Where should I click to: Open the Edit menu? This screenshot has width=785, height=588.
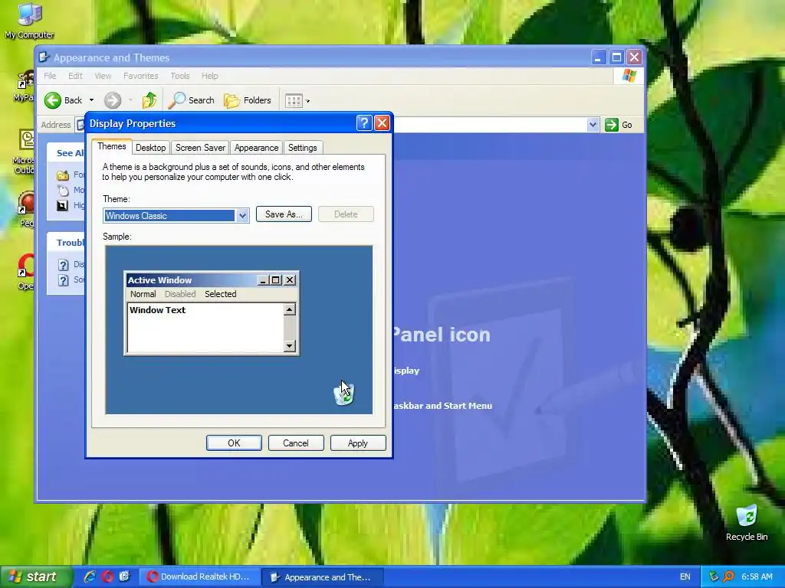click(75, 76)
